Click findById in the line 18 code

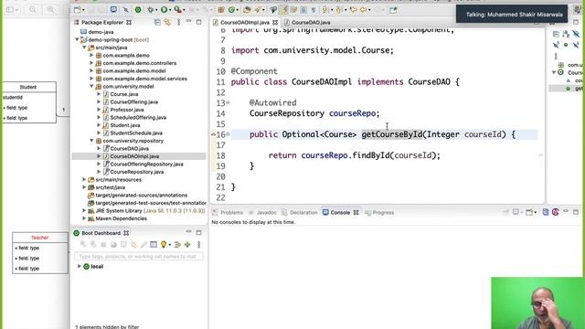coord(371,155)
